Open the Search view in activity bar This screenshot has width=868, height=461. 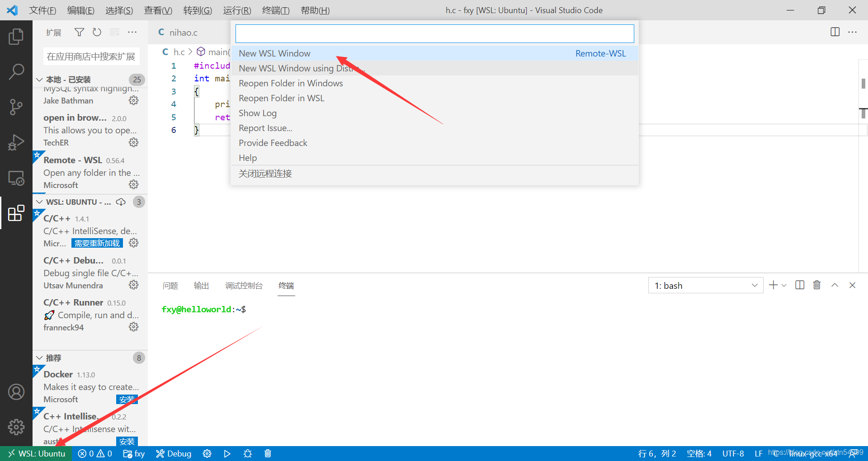pyautogui.click(x=16, y=71)
